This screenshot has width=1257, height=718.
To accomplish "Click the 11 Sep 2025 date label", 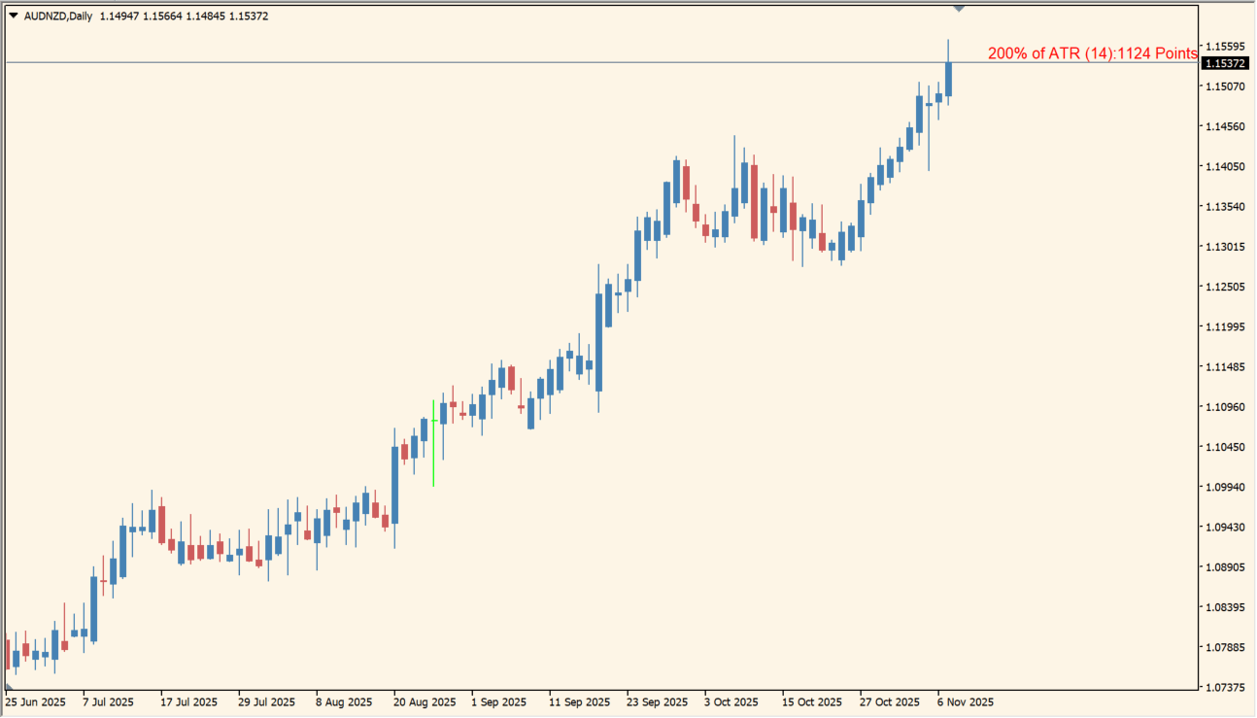I will (x=579, y=701).
